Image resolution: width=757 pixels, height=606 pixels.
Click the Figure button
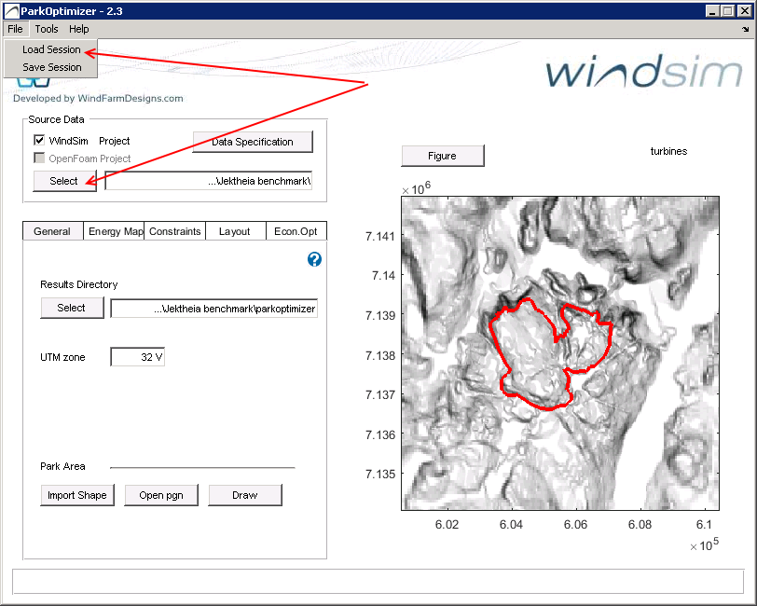coord(442,156)
